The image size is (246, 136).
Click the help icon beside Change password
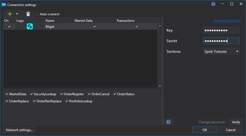tap(168, 122)
